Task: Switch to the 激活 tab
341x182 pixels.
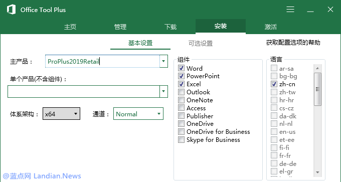Action: [x=270, y=27]
